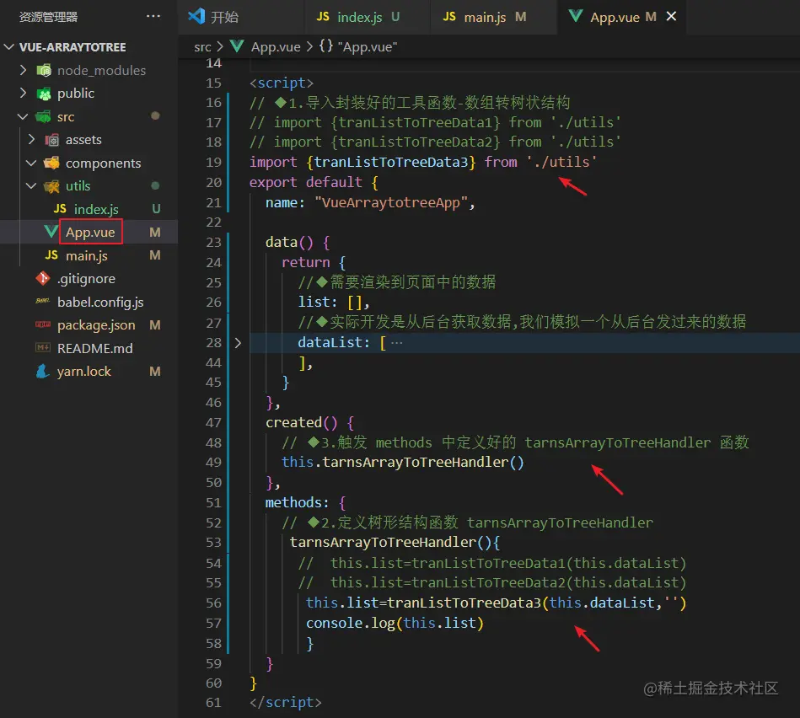This screenshot has height=718, width=800.
Task: Click the "App.vue" symbol breadcrumb
Action: (x=368, y=47)
